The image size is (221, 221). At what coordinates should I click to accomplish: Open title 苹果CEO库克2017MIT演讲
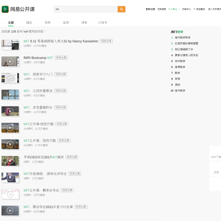[43, 157]
